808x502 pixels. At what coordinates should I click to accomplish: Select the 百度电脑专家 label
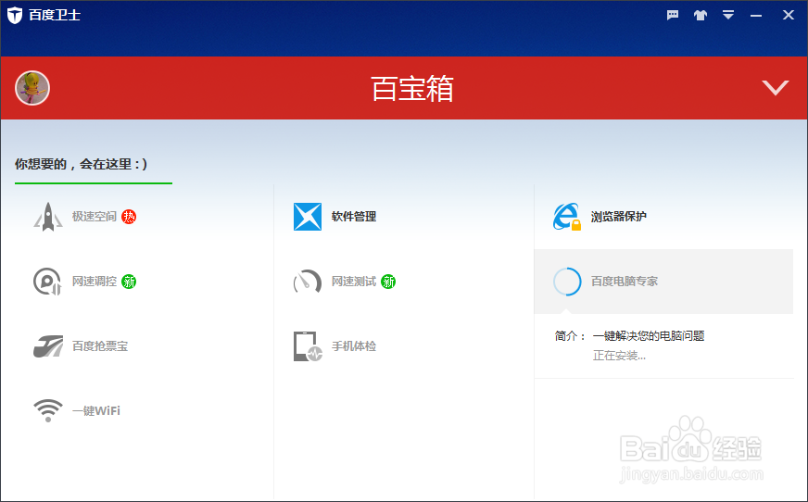tap(625, 282)
